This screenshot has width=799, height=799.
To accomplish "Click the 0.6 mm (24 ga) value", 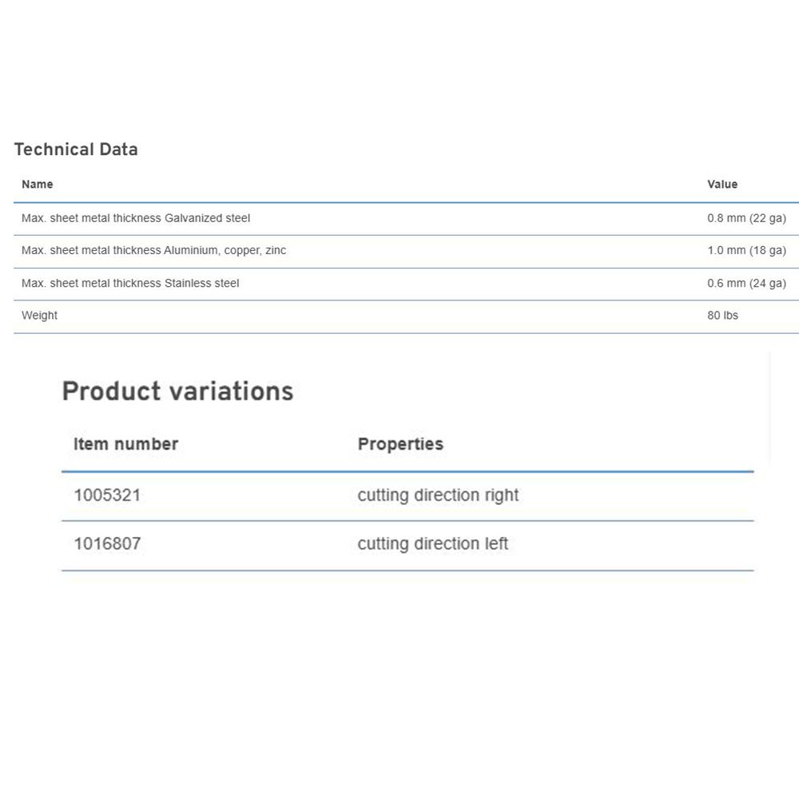I will point(746,284).
